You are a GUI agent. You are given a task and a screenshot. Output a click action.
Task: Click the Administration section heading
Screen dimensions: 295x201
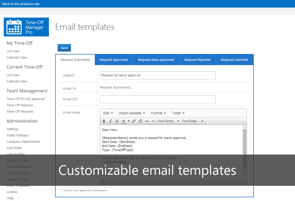22,121
